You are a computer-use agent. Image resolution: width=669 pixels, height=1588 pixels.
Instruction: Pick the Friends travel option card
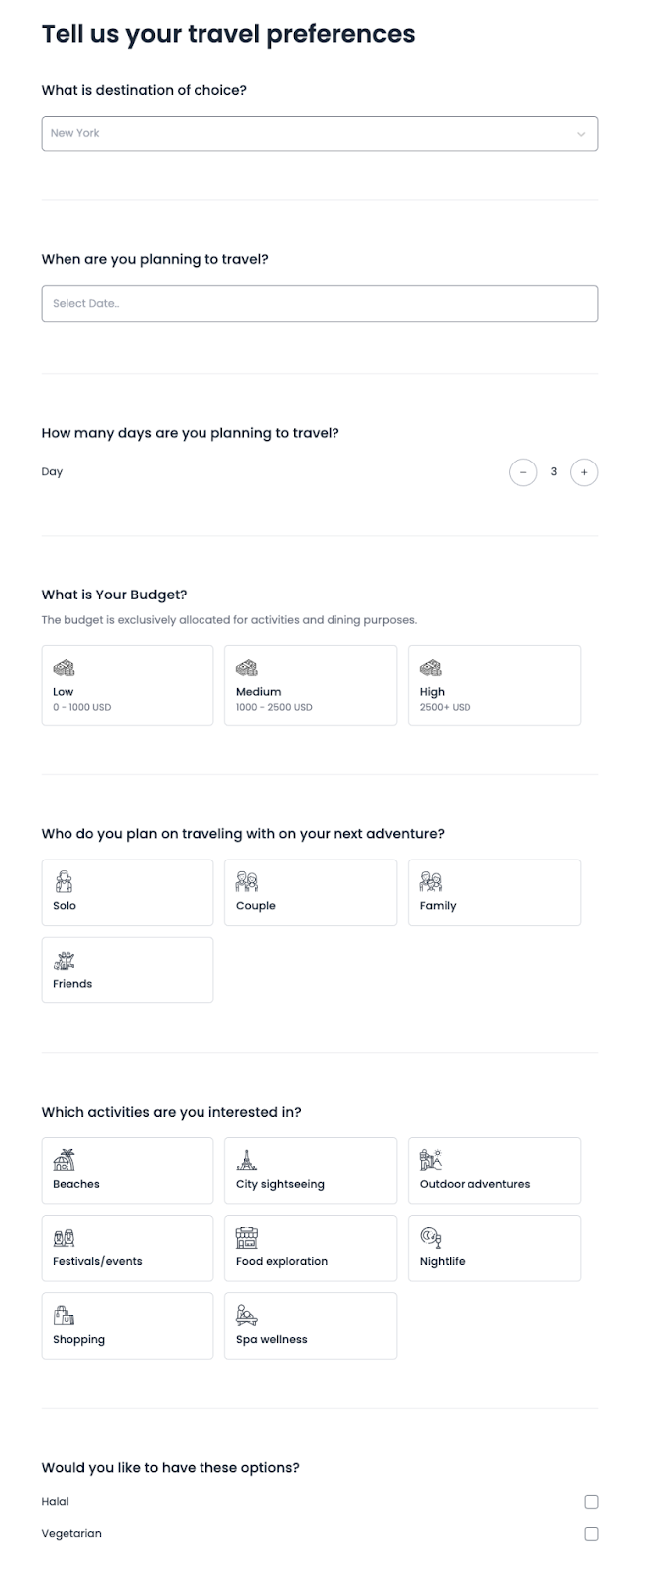click(127, 970)
